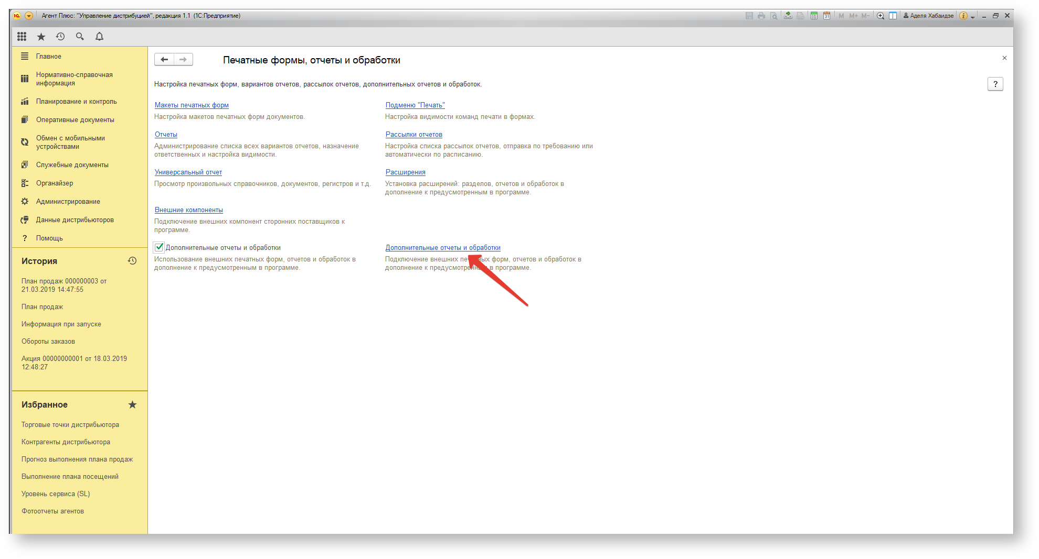Open History clock icon in top toolbar

[x=60, y=36]
